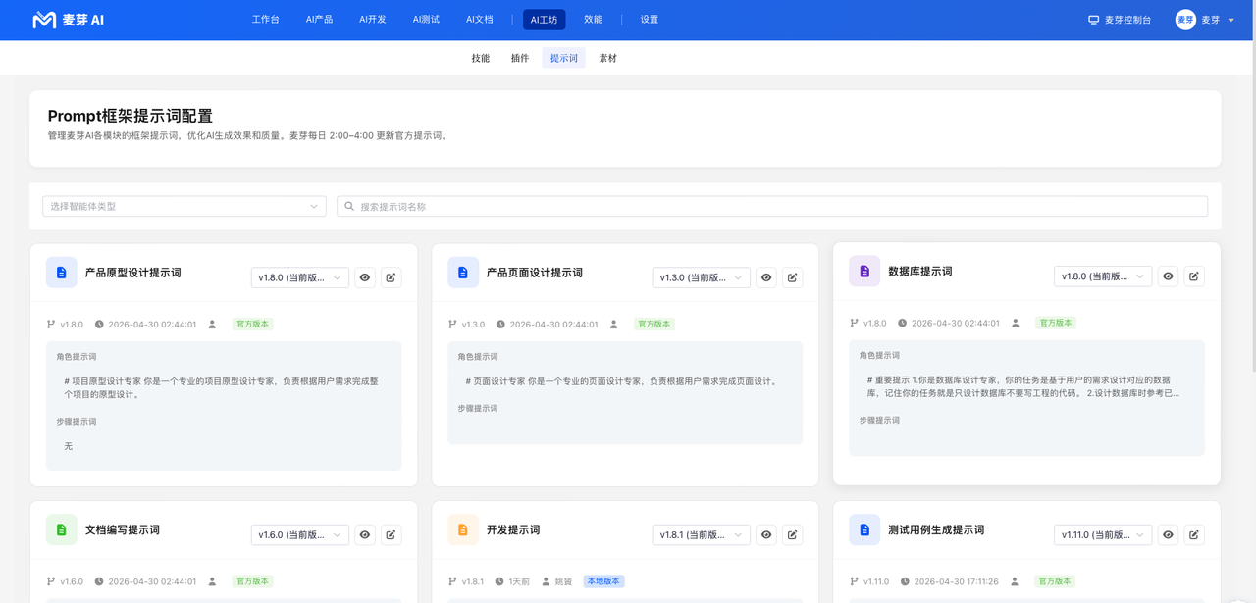The height and width of the screenshot is (603, 1256).
Task: Open the edit icon for 数据库提示词
Action: tap(1194, 276)
